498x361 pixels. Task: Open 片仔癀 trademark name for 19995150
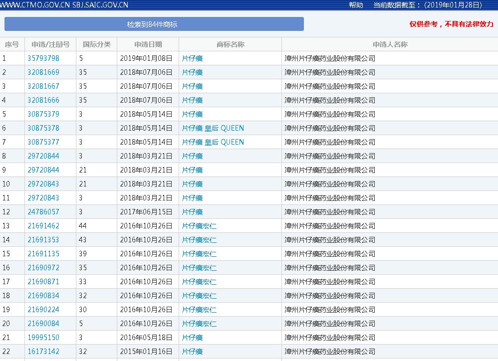click(193, 338)
